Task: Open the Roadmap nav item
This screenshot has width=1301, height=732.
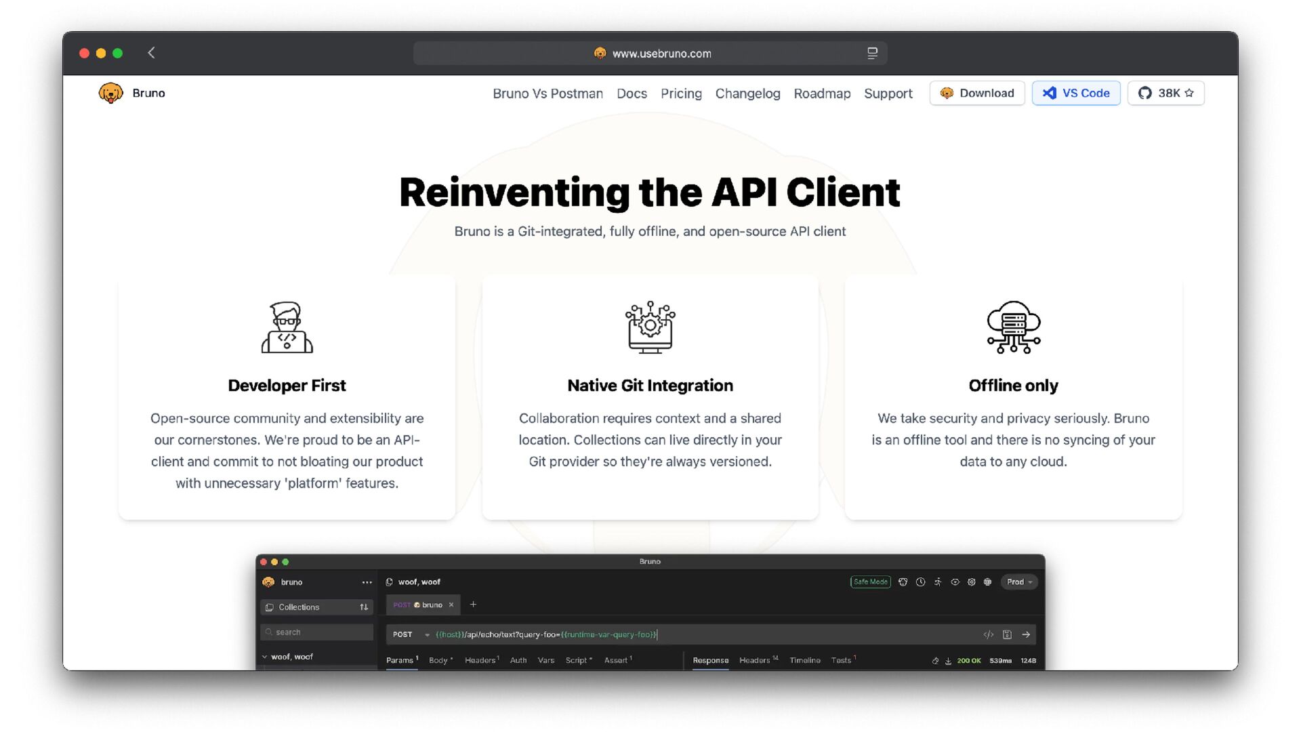Action: click(x=822, y=94)
